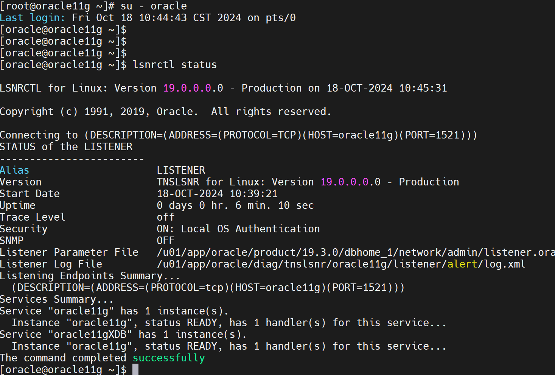Click the 'su - oracle' command text
This screenshot has width=555, height=375.
point(154,6)
